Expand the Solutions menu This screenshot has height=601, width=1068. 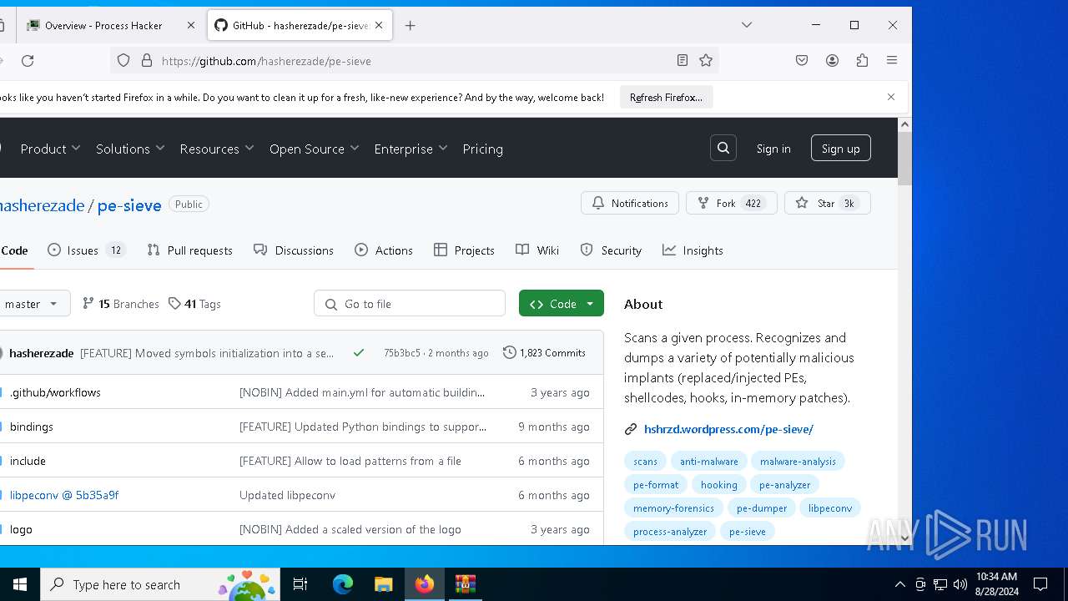click(130, 149)
